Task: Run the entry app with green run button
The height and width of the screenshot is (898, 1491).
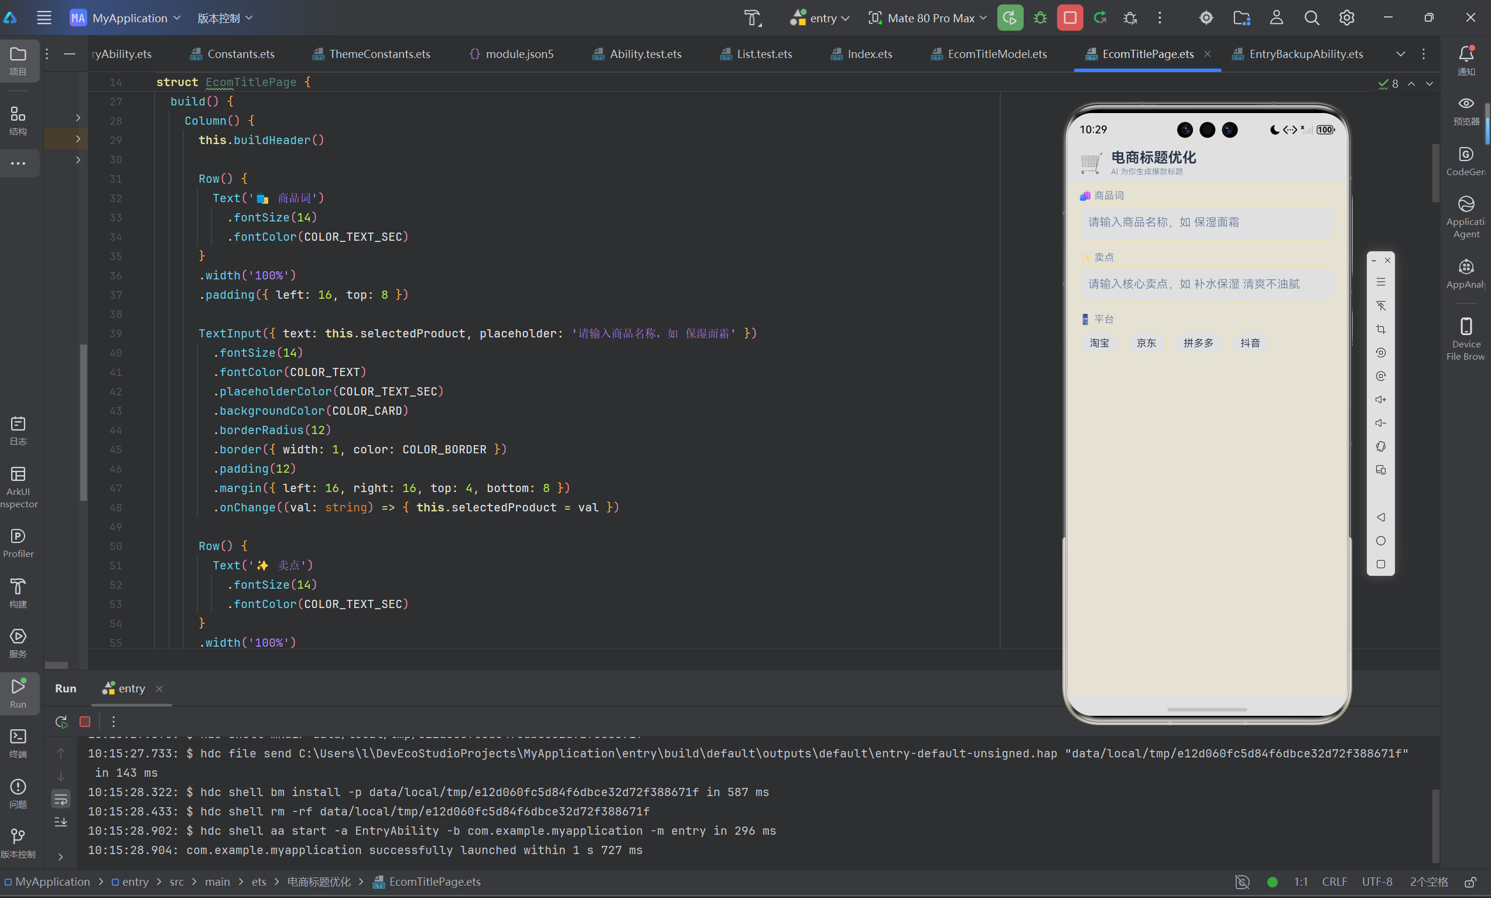Action: click(1010, 18)
